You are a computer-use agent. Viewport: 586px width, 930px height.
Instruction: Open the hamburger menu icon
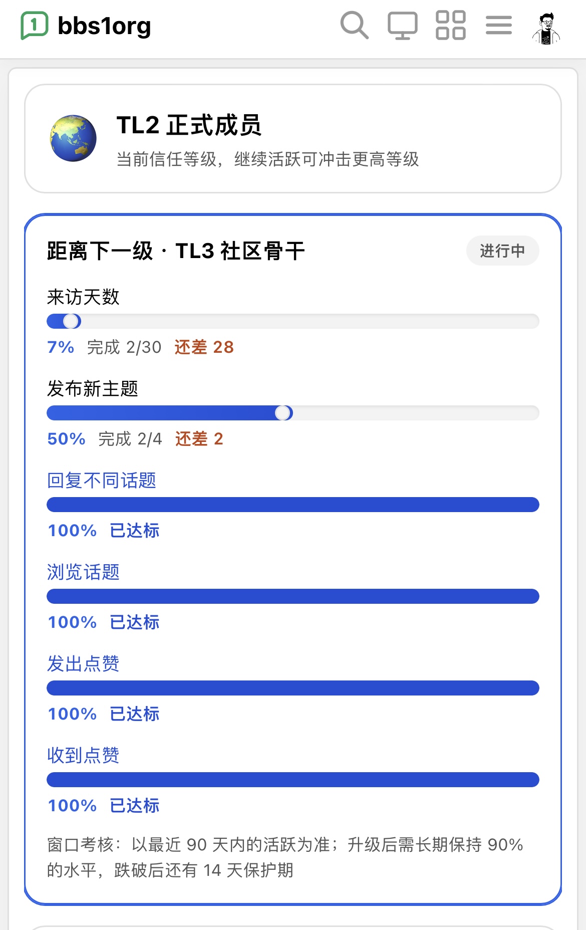pos(499,25)
